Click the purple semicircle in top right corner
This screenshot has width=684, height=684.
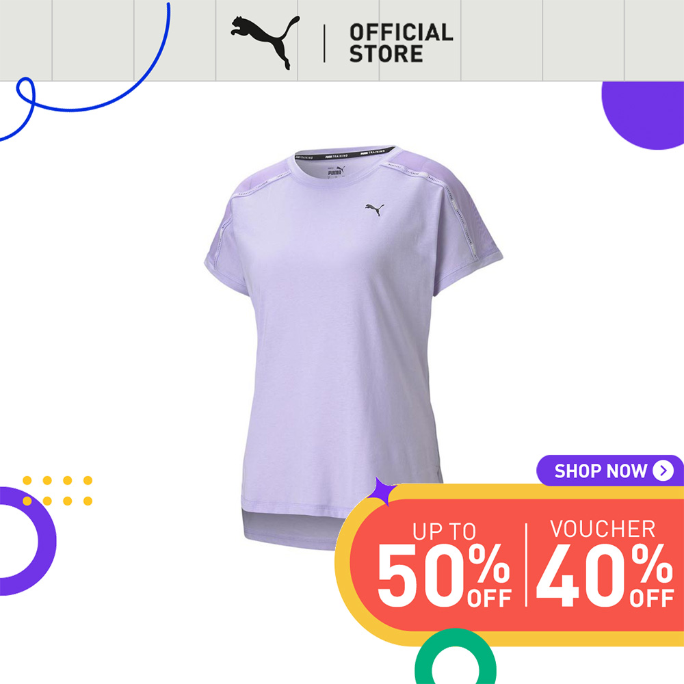[x=644, y=116]
